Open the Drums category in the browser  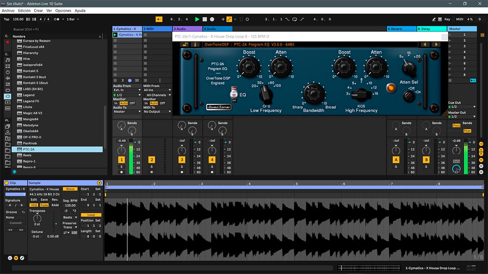coord(7,66)
